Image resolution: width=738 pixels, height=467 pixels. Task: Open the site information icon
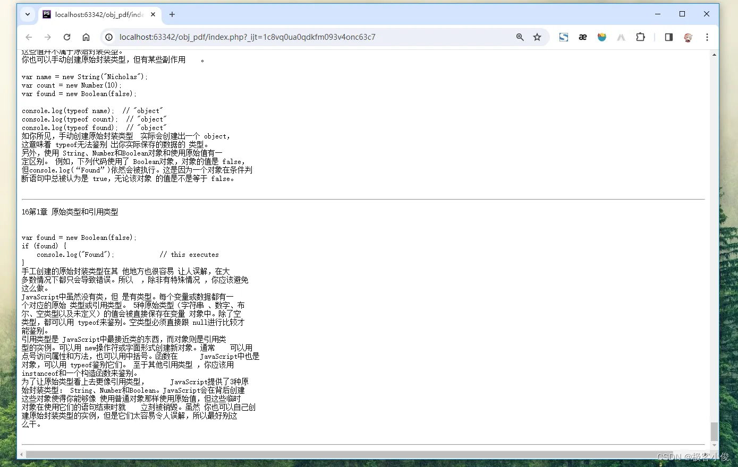pos(109,37)
